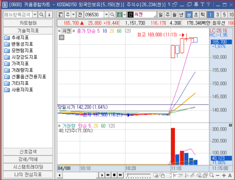Click the trend line draw icon
The width and height of the screenshot is (235, 180).
pyautogui.click(x=181, y=175)
